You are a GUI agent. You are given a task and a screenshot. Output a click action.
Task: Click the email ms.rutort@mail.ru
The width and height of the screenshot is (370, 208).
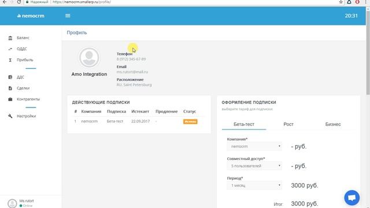tap(132, 72)
